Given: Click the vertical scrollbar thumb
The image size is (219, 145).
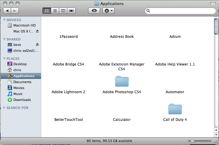Looking at the screenshot, I should point(216,26).
